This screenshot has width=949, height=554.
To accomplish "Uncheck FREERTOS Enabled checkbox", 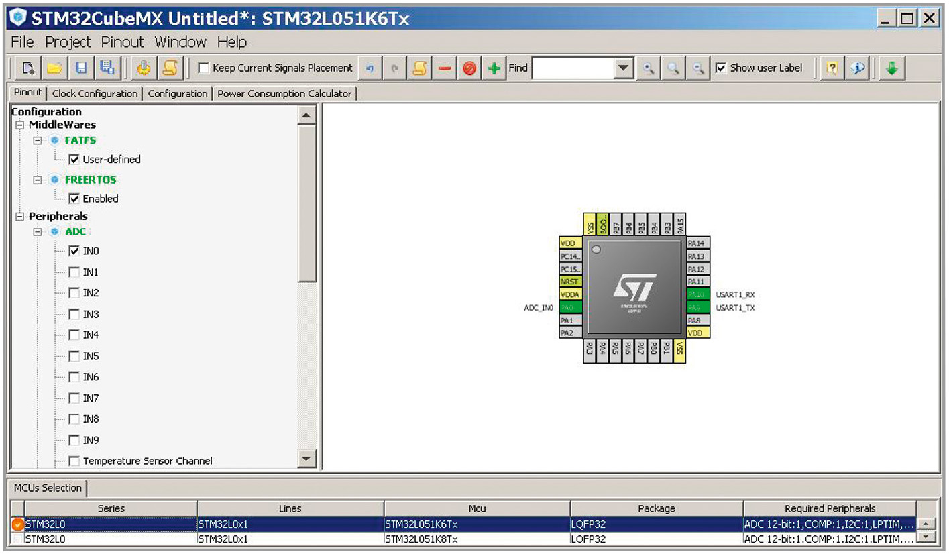I will (x=74, y=199).
